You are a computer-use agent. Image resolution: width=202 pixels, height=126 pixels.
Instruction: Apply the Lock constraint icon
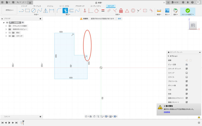point(121,11)
